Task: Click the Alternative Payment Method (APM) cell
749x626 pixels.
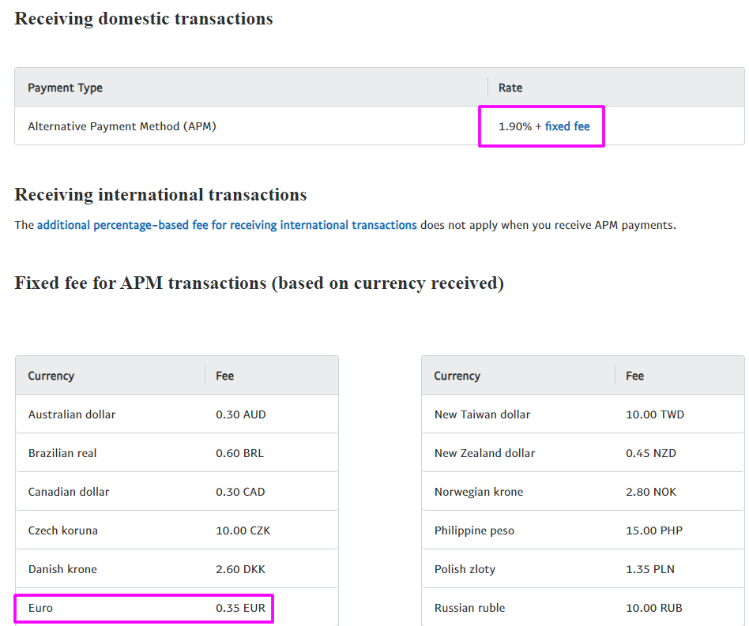Action: coord(122,126)
